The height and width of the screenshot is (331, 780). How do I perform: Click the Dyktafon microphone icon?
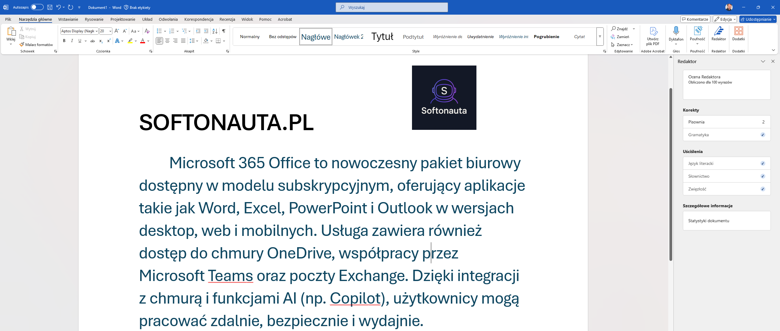pyautogui.click(x=676, y=31)
